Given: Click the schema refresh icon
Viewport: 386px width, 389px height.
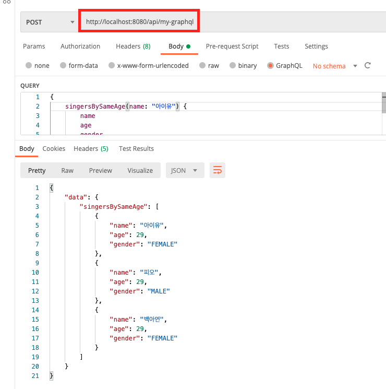Looking at the screenshot, I should [368, 65].
